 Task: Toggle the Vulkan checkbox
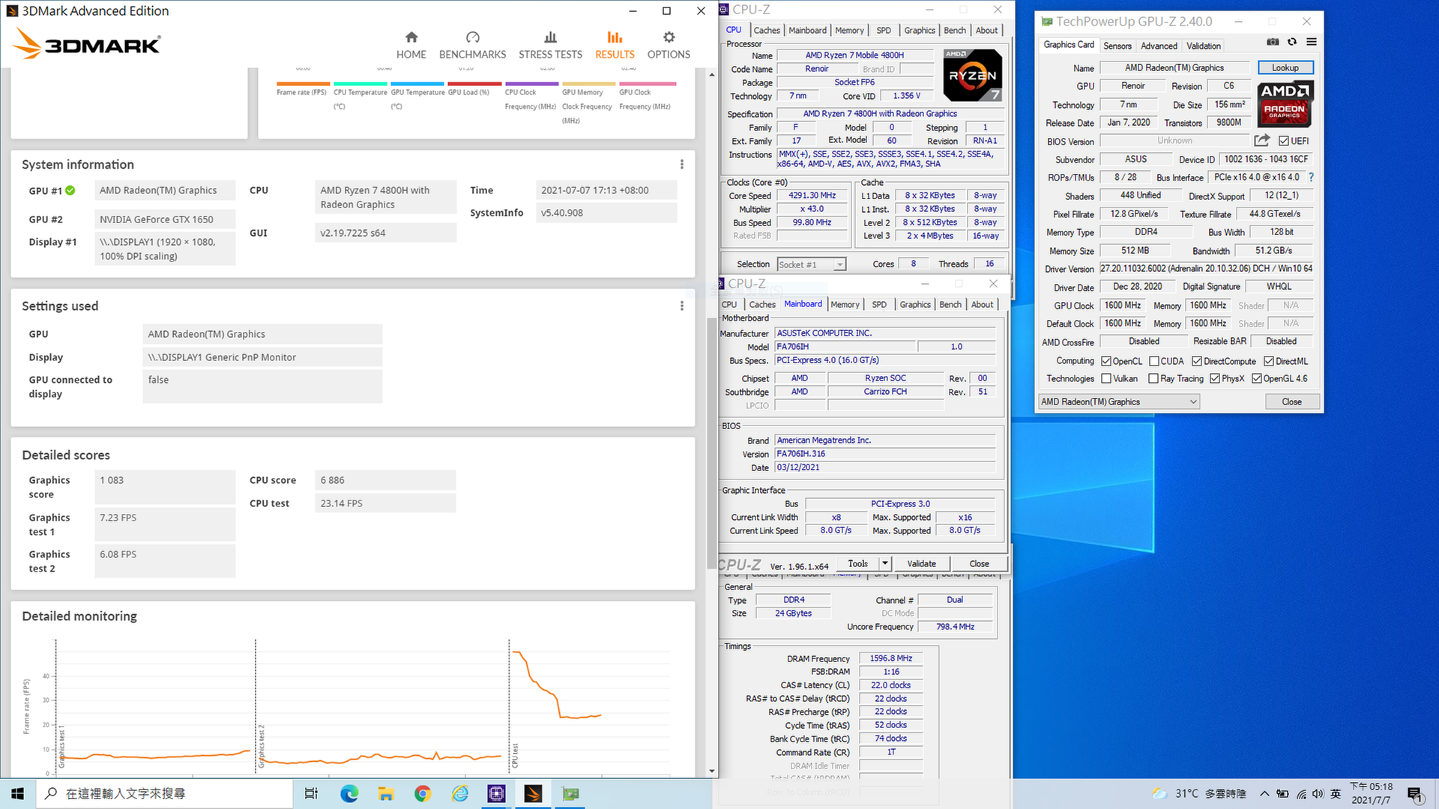pyautogui.click(x=1106, y=378)
